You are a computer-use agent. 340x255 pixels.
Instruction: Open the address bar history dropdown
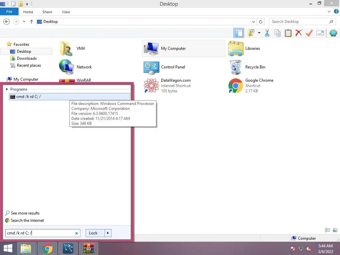click(253, 22)
